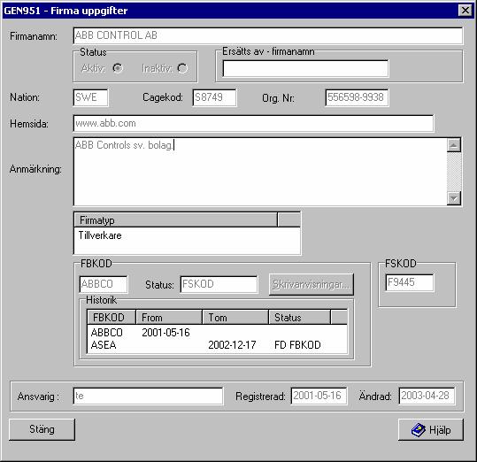Click the From column header
477x462 pixels.
[x=169, y=317]
